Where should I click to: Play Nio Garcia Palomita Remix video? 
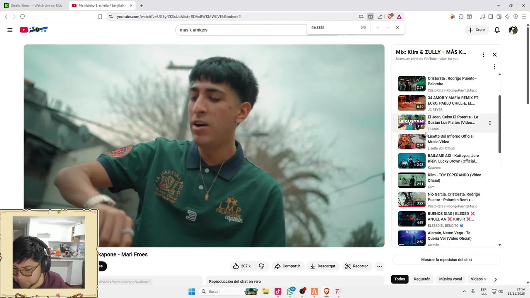tap(445, 199)
